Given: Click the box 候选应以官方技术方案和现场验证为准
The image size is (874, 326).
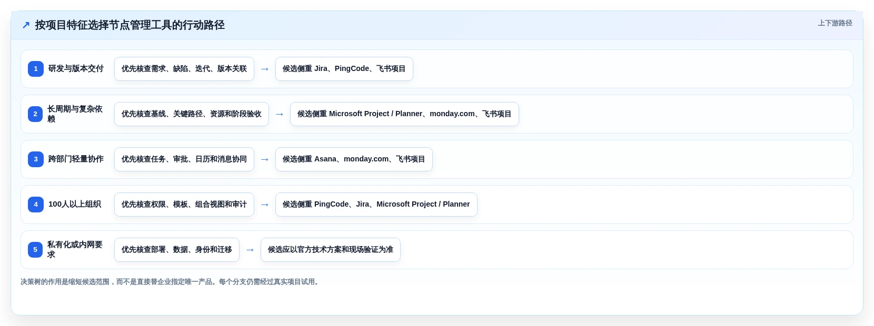Looking at the screenshot, I should coord(331,250).
